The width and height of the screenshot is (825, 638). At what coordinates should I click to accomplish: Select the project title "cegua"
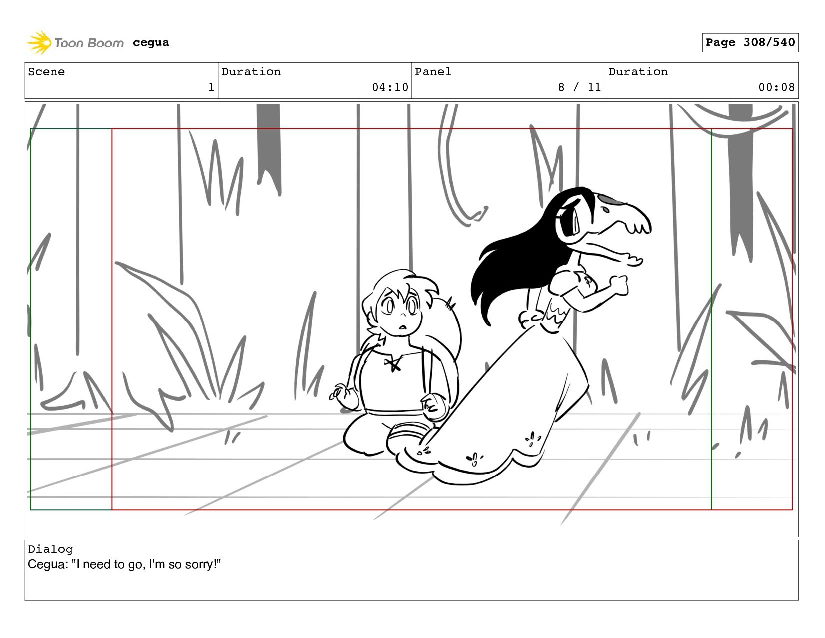(151, 43)
